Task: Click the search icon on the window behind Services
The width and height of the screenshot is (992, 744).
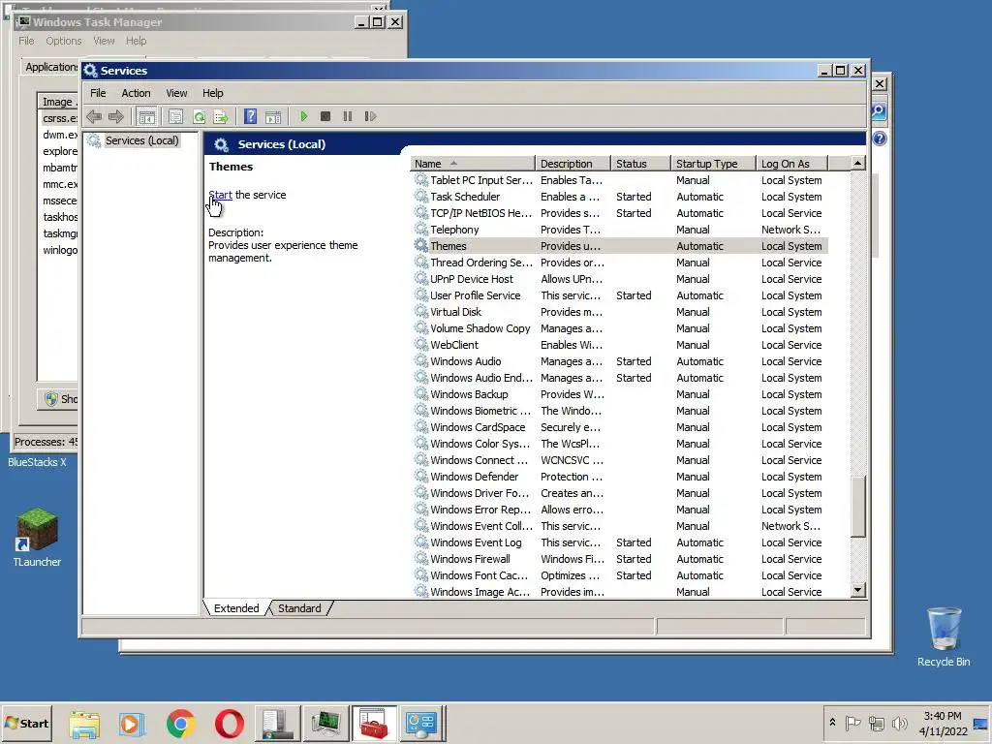Action: (x=879, y=112)
